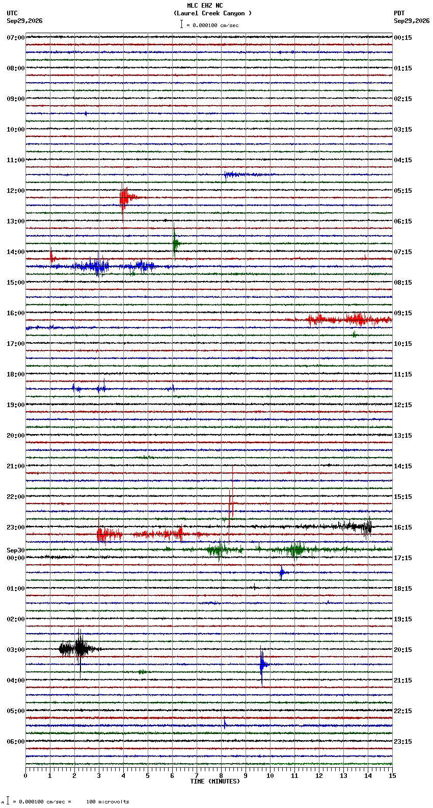
Task: Click the 'TIME (MINUTES)' axis label
Action: 215,781
